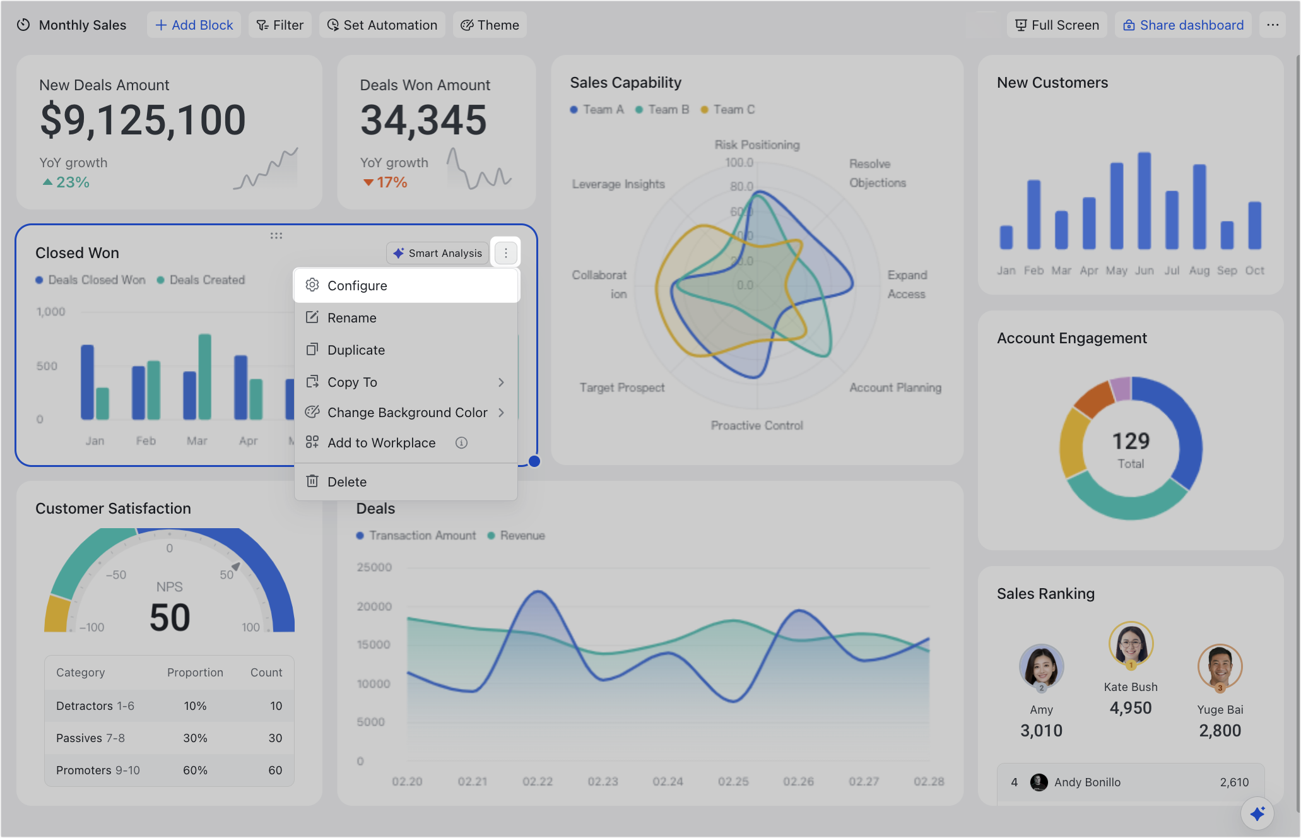Click the Share dashboard button
The image size is (1301, 838).
pyautogui.click(x=1183, y=25)
